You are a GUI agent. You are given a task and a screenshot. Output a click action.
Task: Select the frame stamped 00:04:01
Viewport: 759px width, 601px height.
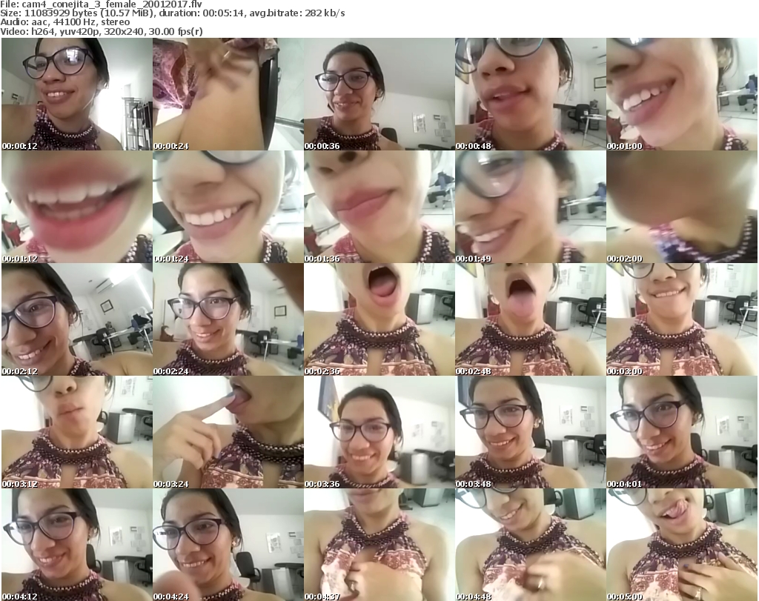pyautogui.click(x=682, y=433)
